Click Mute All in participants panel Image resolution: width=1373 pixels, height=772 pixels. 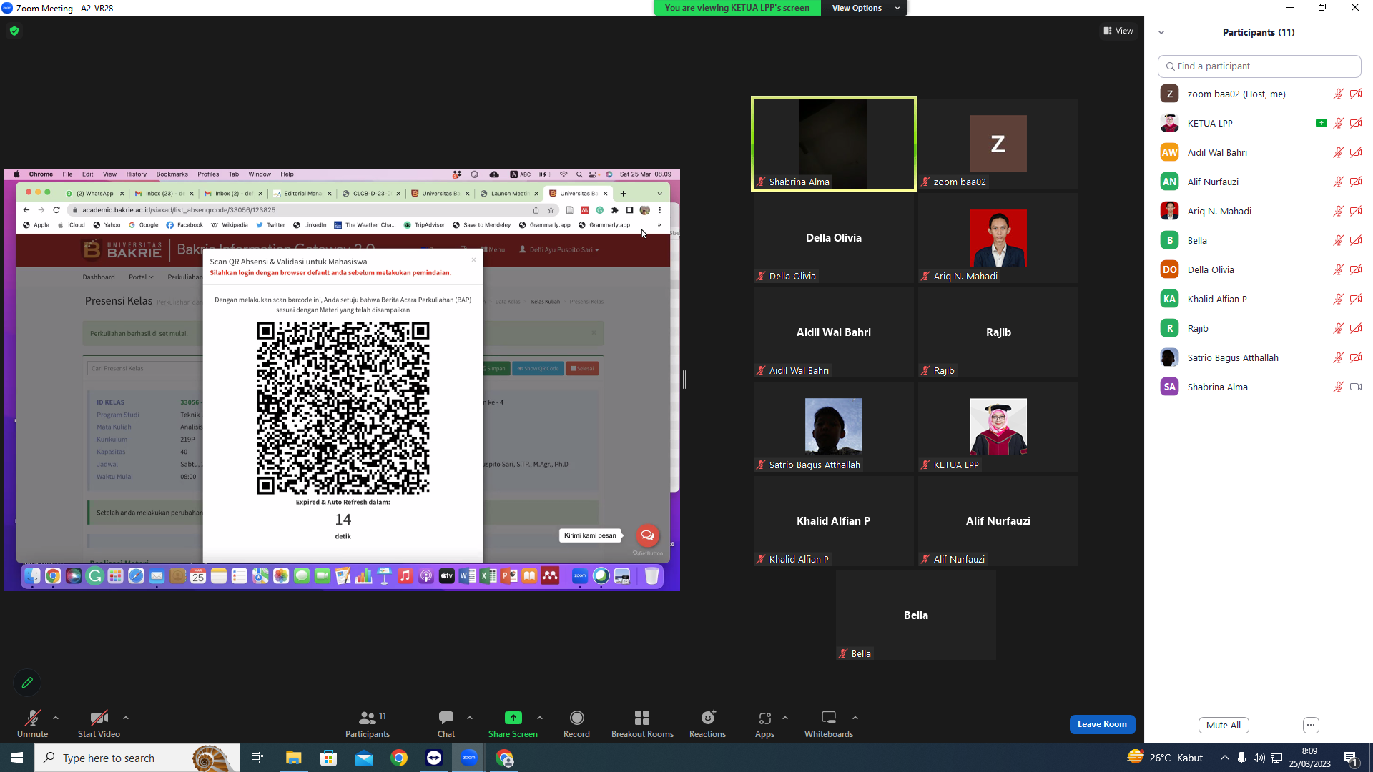click(x=1224, y=725)
